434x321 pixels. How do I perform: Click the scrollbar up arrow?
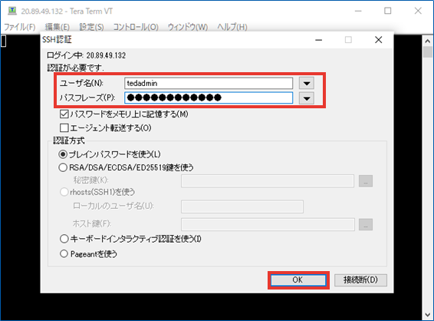point(428,41)
